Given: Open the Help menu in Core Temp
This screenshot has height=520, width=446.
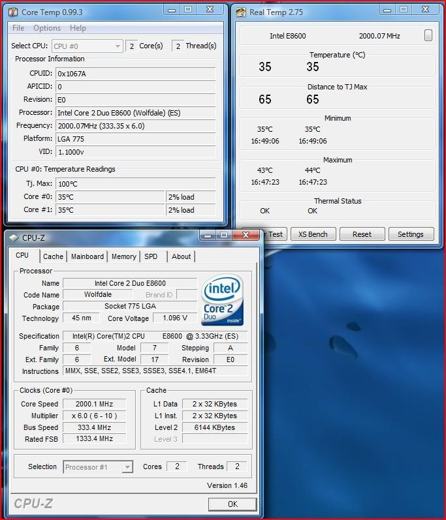Looking at the screenshot, I should tap(78, 28).
